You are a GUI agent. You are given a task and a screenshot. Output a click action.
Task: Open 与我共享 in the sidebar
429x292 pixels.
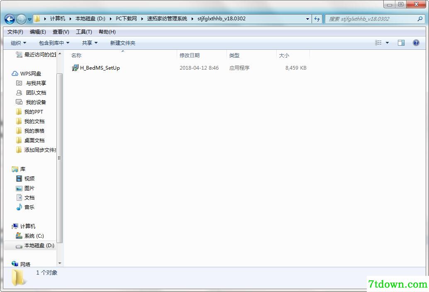tap(31, 83)
